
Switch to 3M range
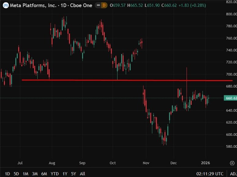pyautogui.click(x=35, y=174)
